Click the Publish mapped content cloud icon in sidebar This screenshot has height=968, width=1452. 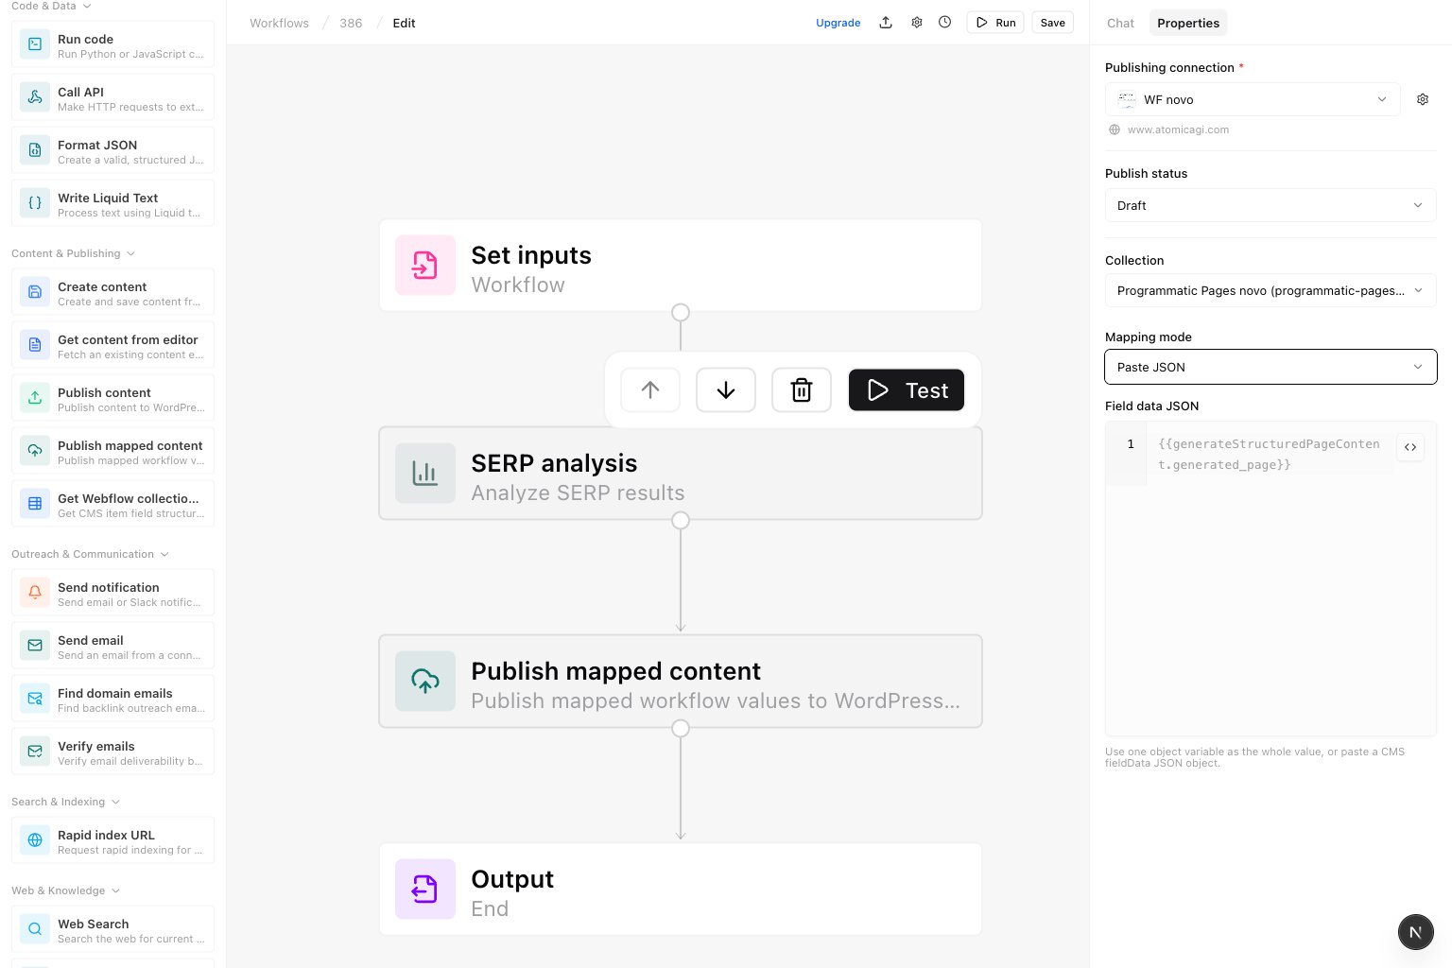[x=35, y=451]
